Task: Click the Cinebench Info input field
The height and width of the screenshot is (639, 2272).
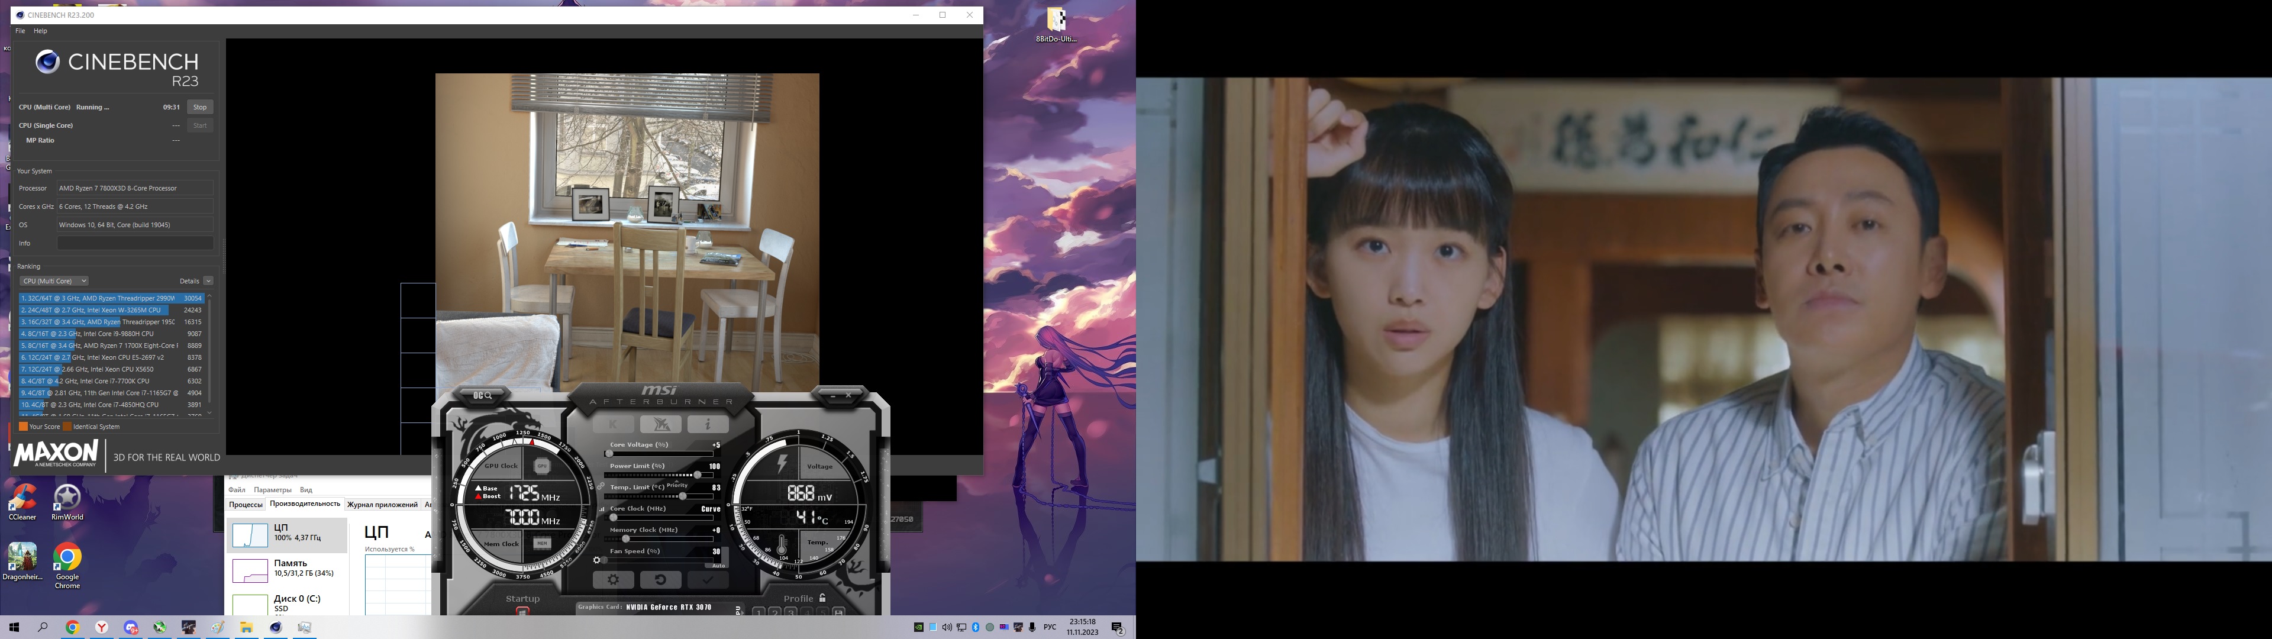Action: coord(135,243)
